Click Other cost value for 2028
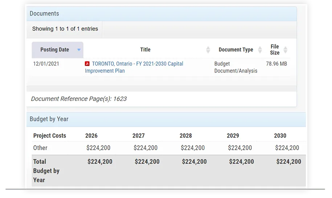332x198 pixels. pos(193,148)
